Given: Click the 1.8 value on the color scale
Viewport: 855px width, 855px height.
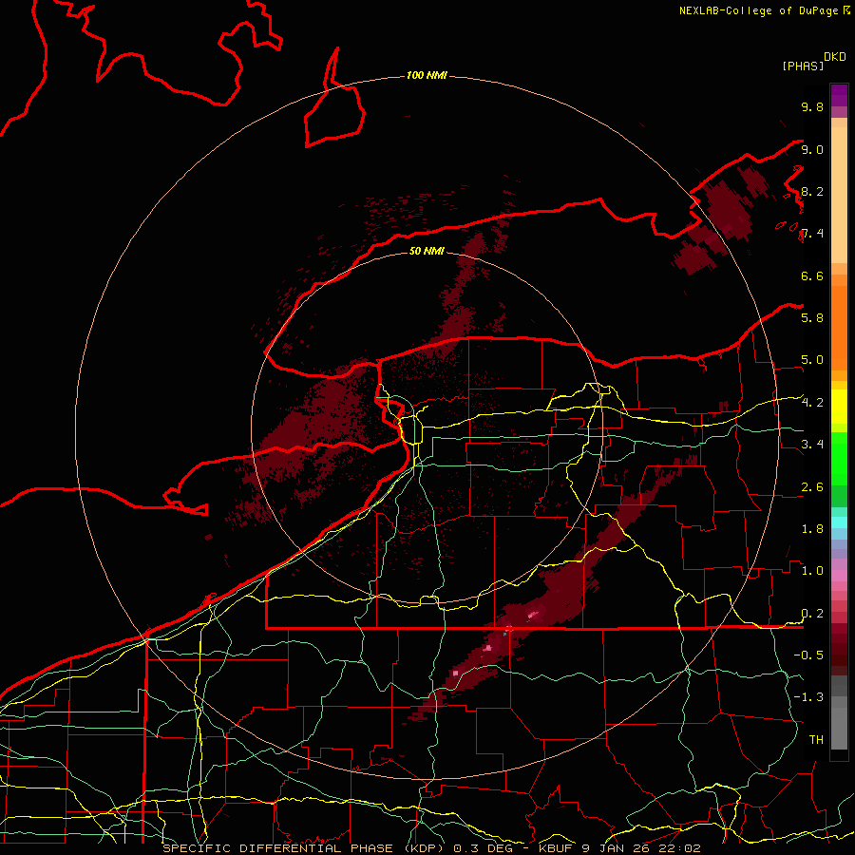Looking at the screenshot, I should [x=812, y=529].
